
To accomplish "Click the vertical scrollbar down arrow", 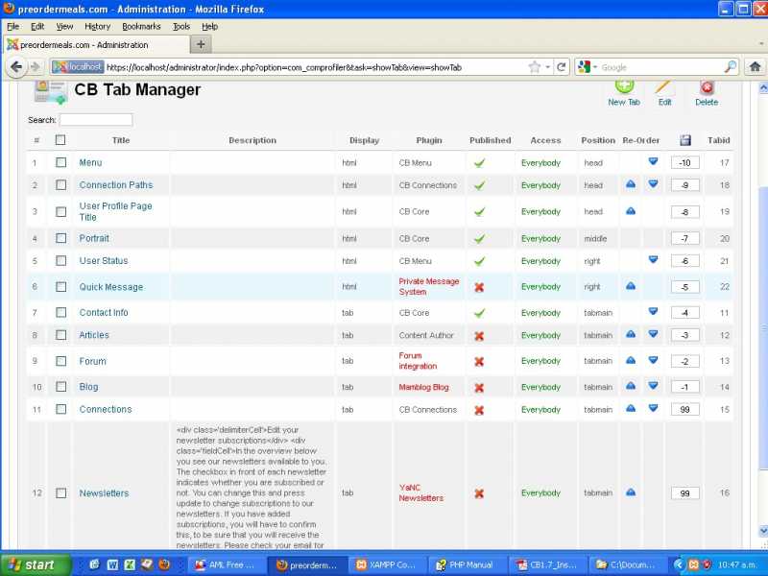I will point(762,531).
